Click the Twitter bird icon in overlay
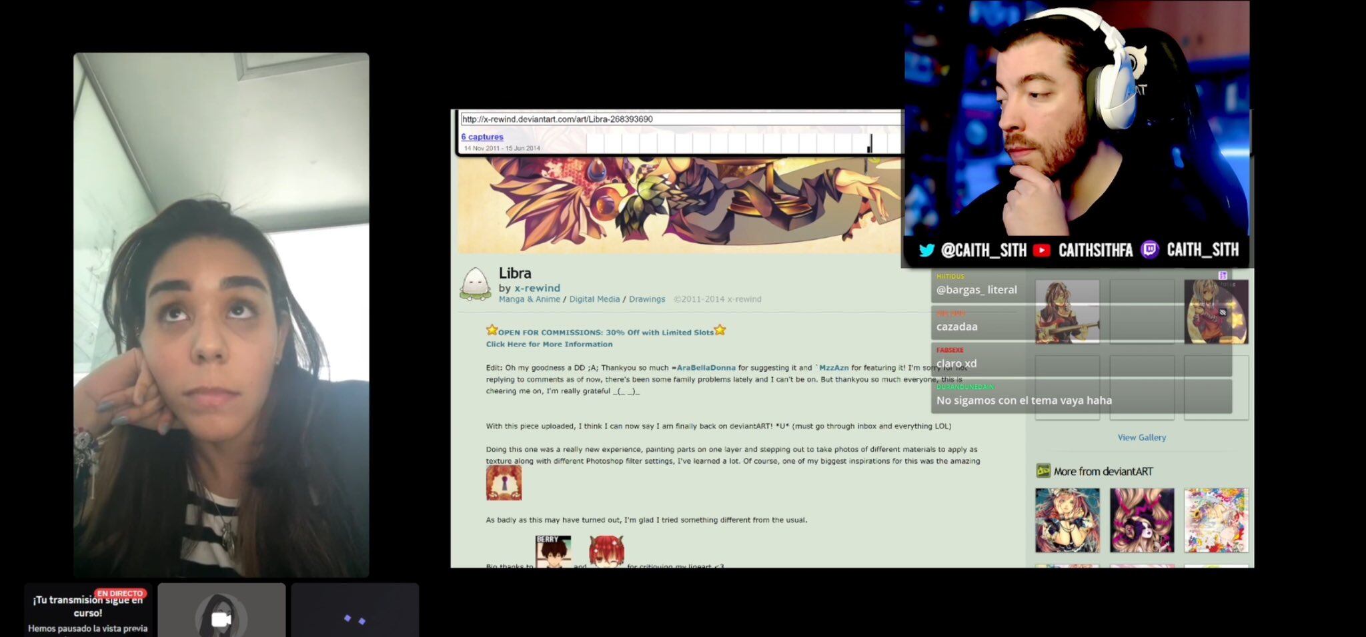 click(926, 251)
